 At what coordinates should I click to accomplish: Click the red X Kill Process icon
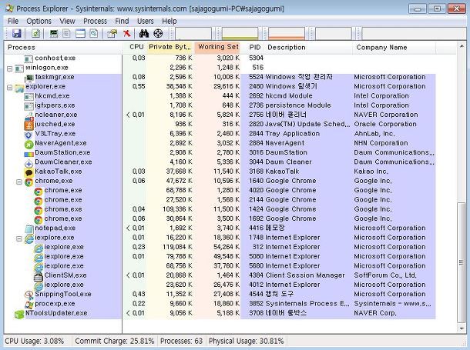pyautogui.click(x=127, y=33)
